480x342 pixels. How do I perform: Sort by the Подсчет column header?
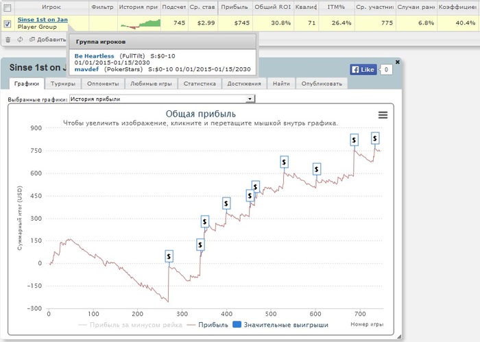tap(174, 7)
